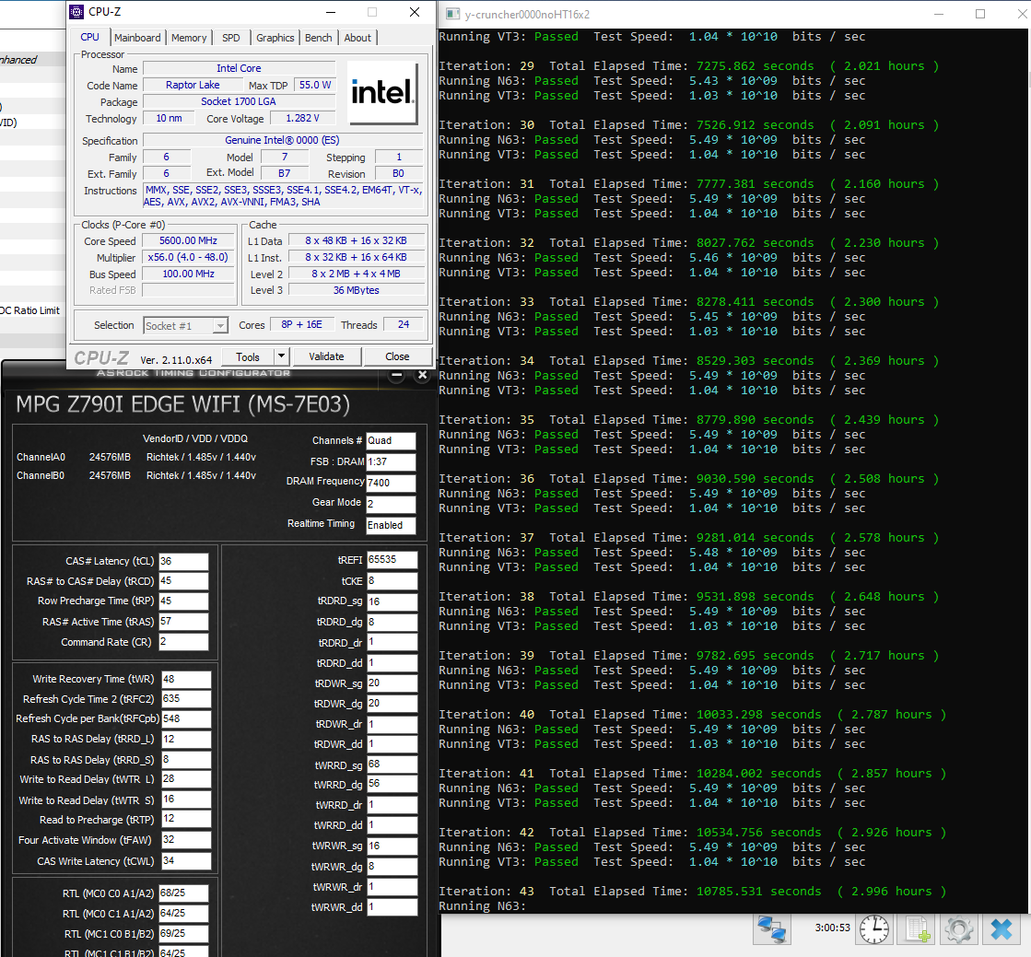The height and width of the screenshot is (957, 1031).
Task: Click the 3:00:53 elapsed timer text
Action: tap(832, 928)
